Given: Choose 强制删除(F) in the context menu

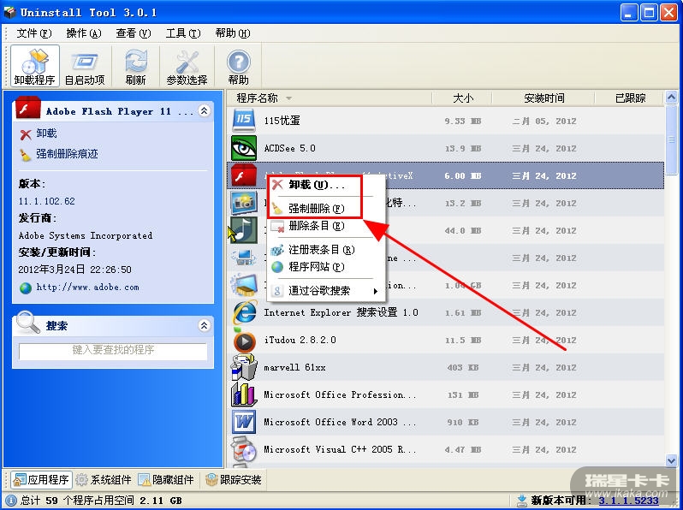Looking at the screenshot, I should tap(326, 209).
